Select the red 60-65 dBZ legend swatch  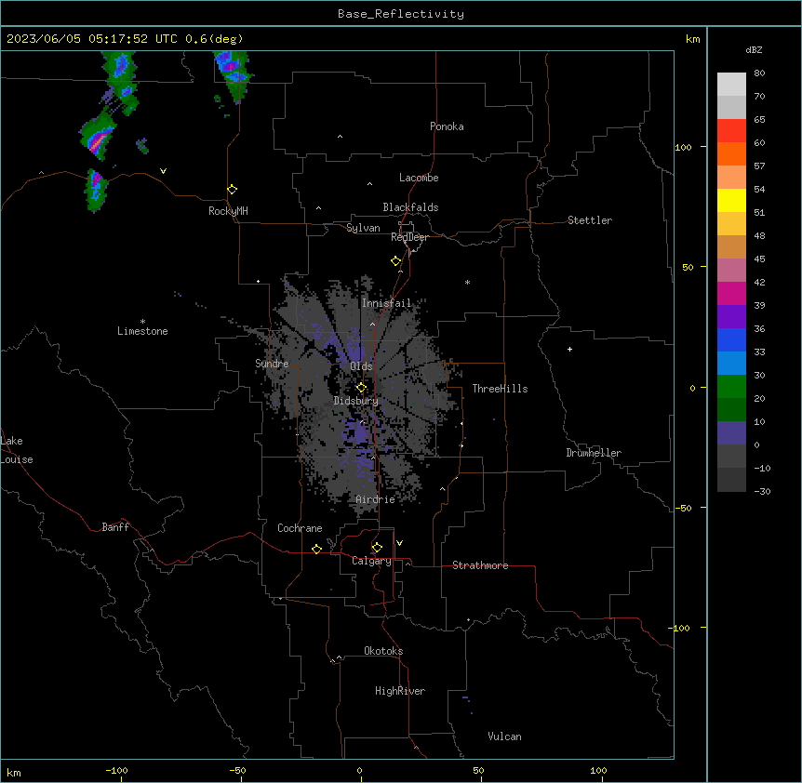731,131
